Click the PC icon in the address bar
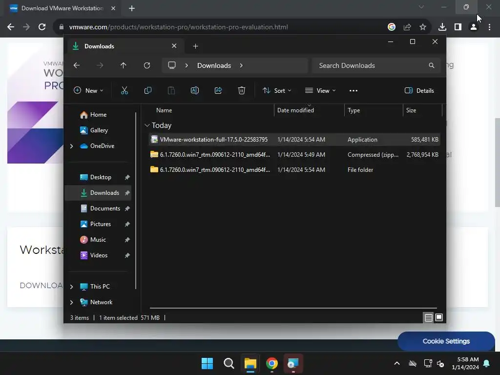The height and width of the screenshot is (375, 500). click(x=172, y=65)
